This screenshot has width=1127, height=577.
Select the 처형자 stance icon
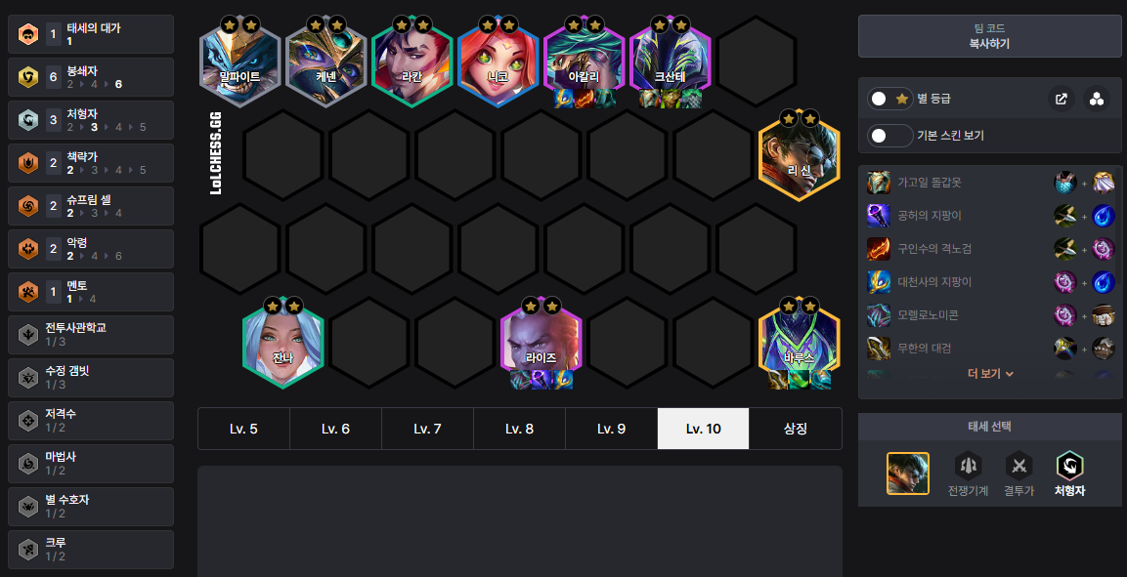[1069, 466]
